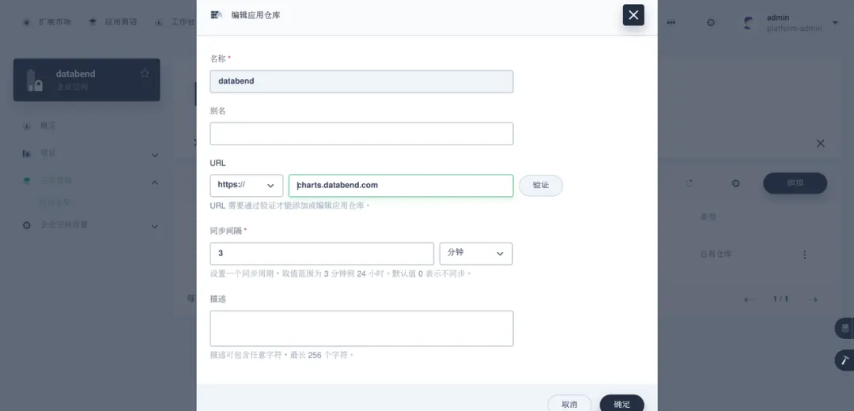Star the databend workspace

coord(145,73)
